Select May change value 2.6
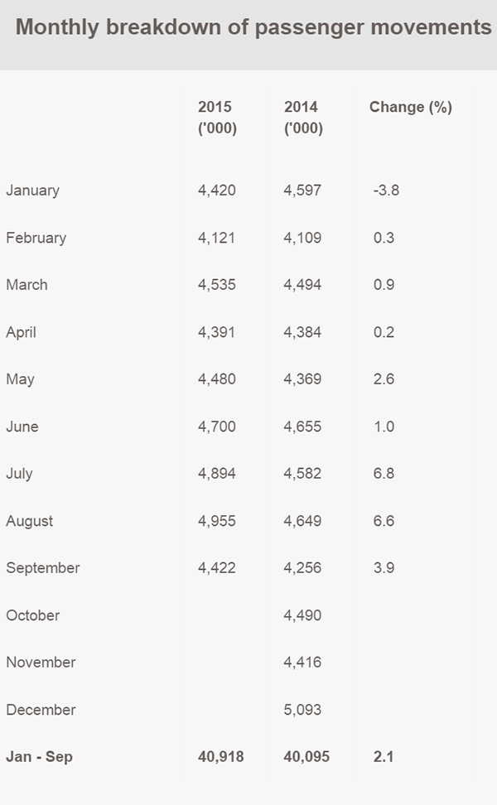 click(x=384, y=379)
